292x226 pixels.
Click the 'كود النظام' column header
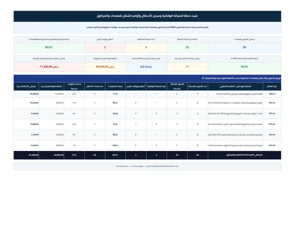click(x=272, y=86)
